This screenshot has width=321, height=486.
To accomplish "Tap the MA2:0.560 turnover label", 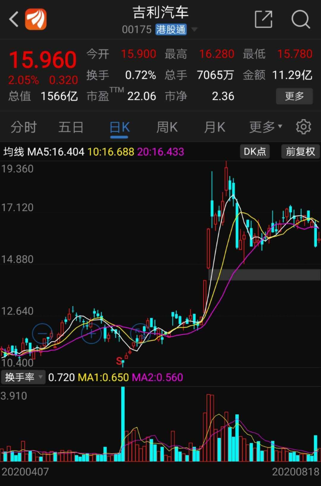I will coord(157,377).
